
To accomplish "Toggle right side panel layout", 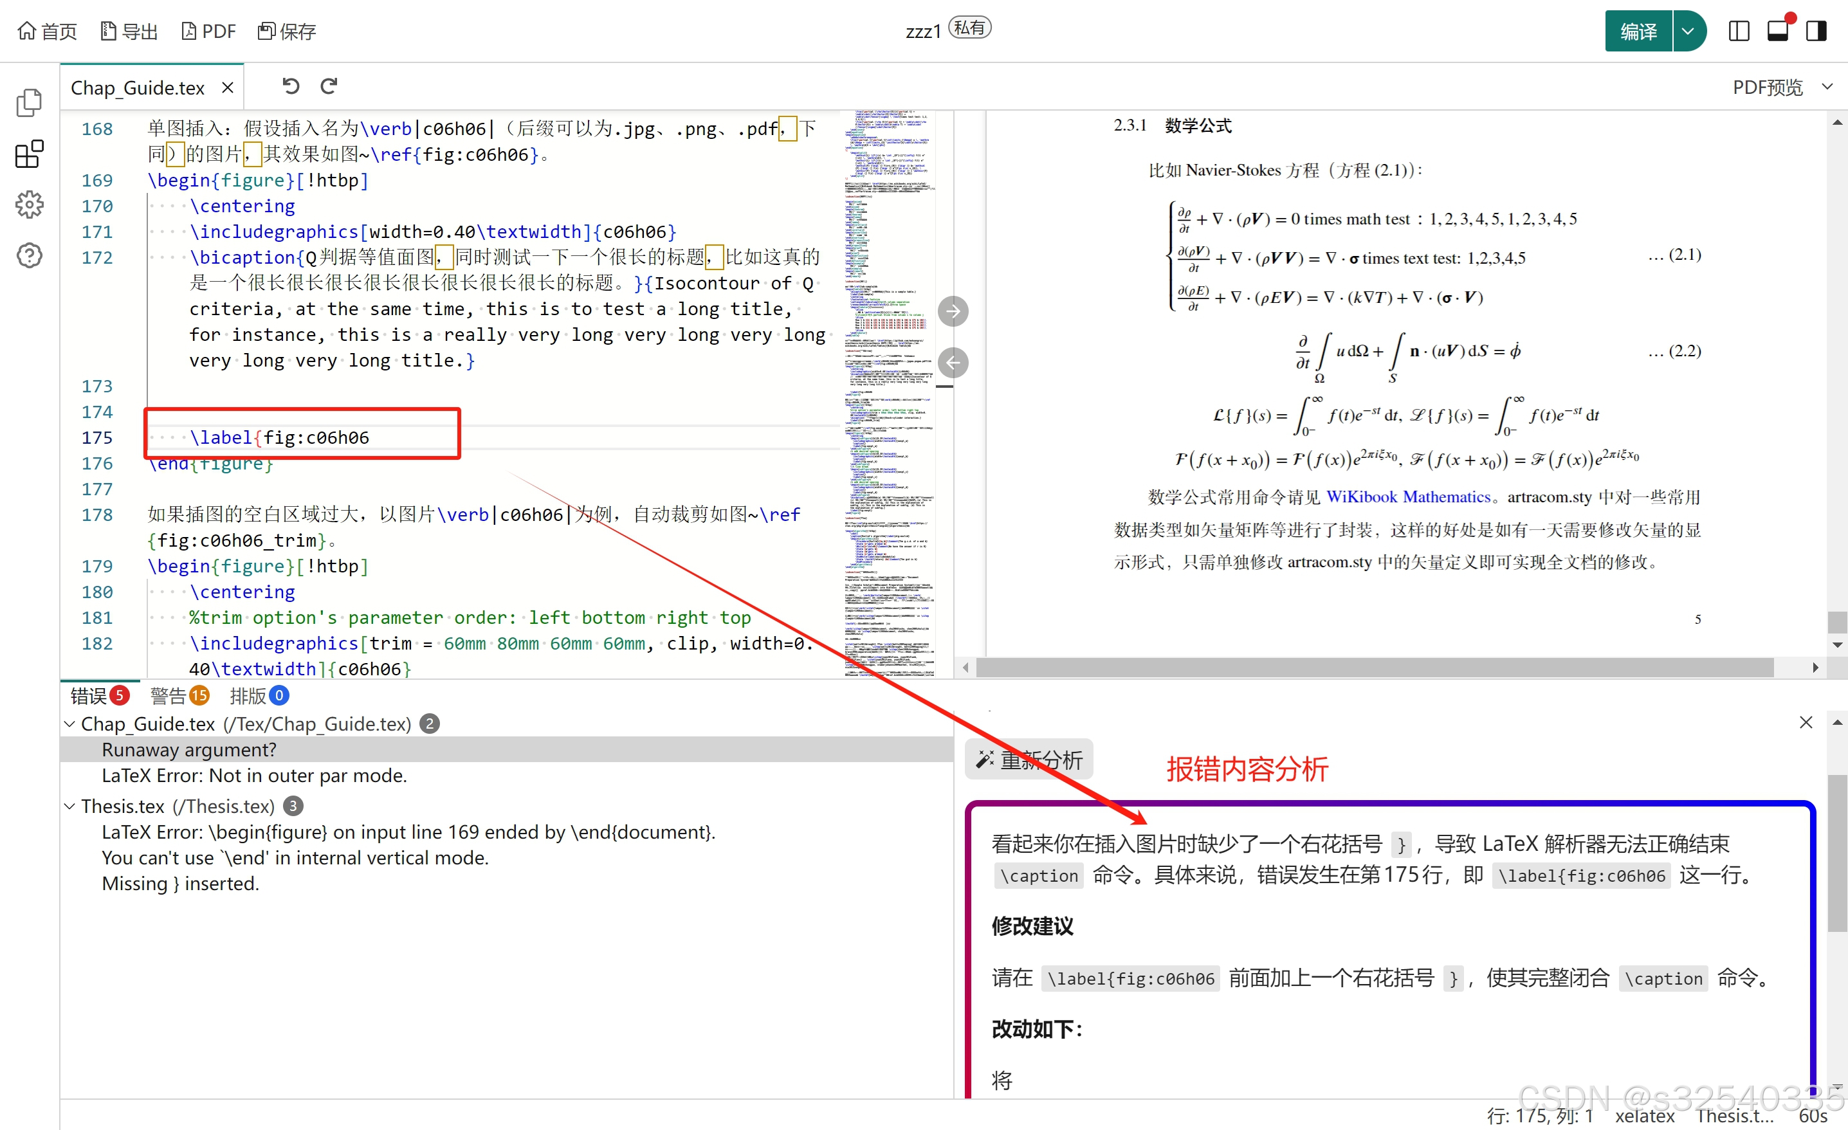I will (1816, 32).
